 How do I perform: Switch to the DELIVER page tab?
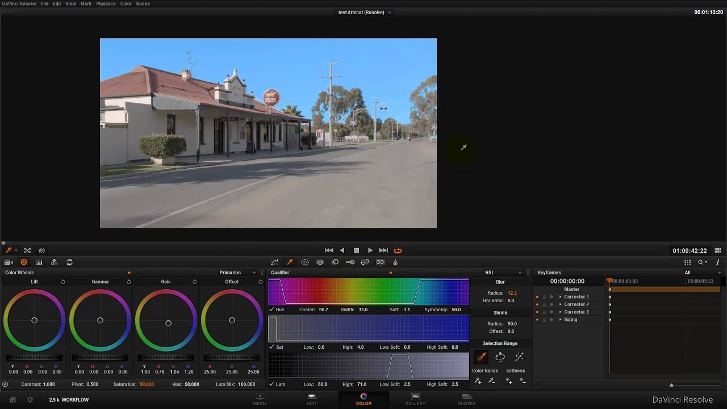[467, 399]
